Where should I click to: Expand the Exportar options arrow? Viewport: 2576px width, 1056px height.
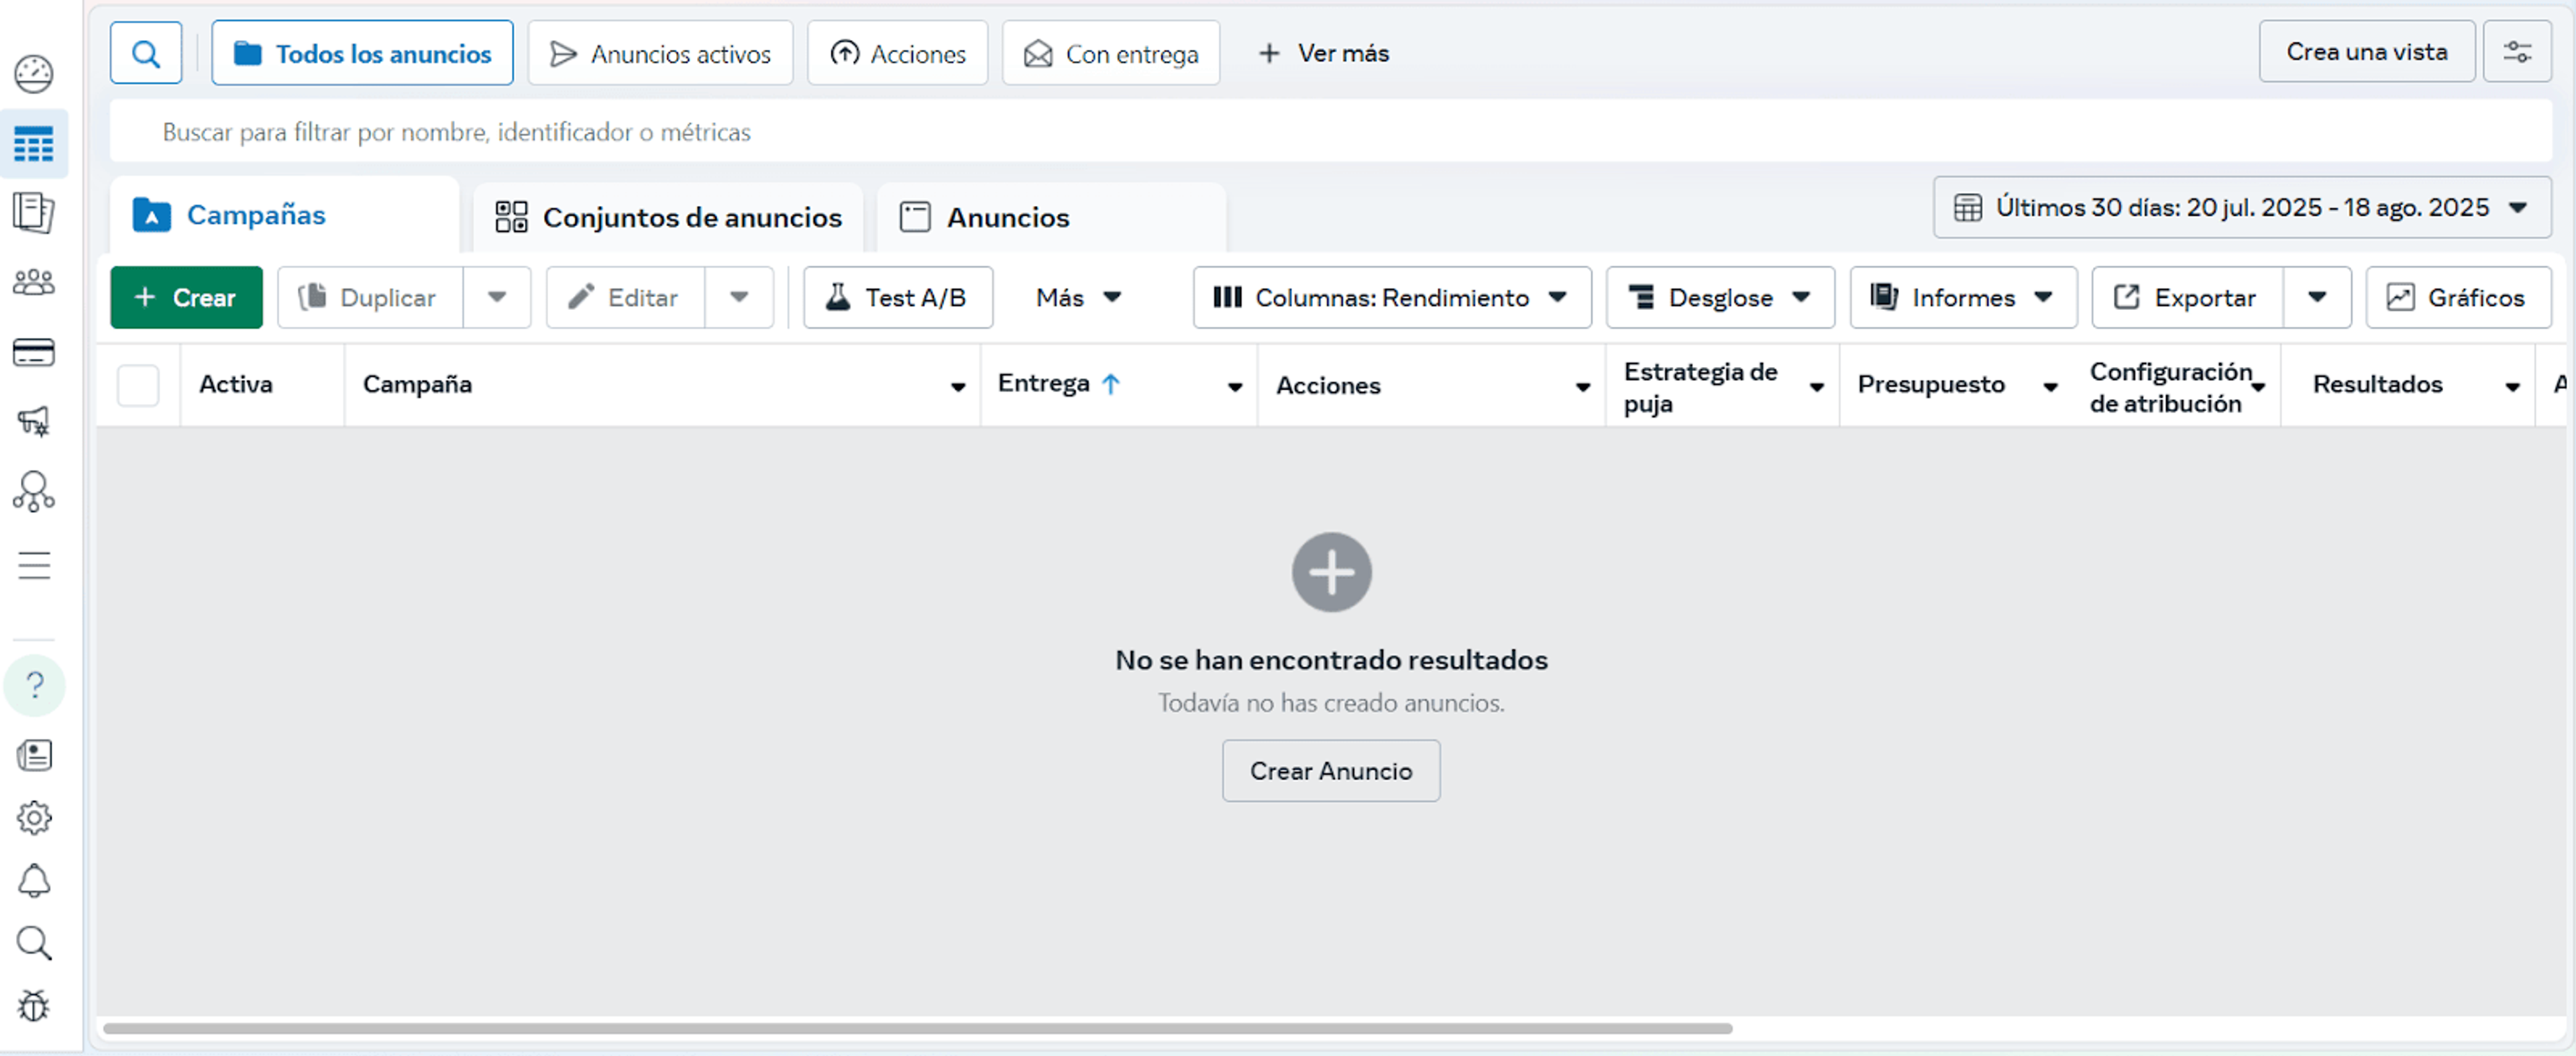pyautogui.click(x=2317, y=298)
